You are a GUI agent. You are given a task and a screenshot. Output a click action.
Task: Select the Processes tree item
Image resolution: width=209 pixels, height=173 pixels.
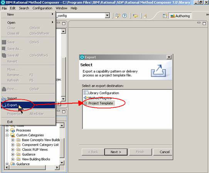pyautogui.click(x=24, y=130)
